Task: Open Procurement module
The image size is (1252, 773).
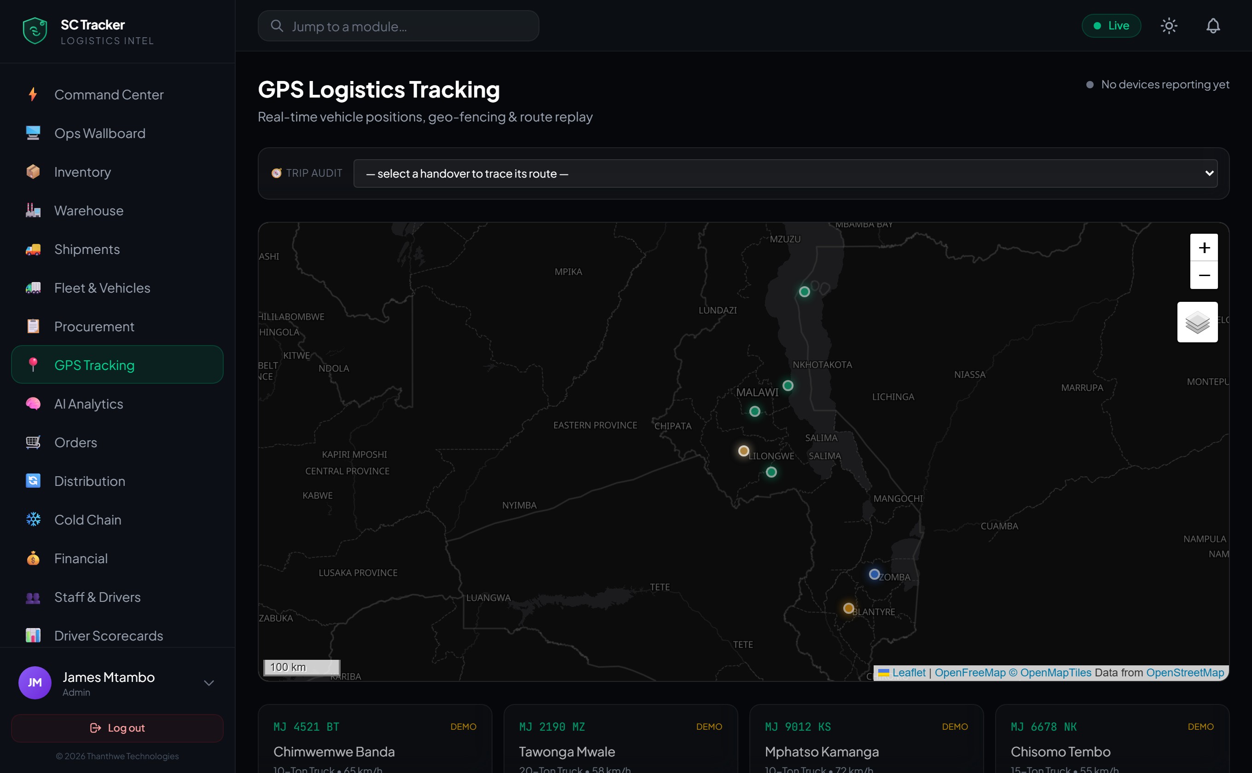Action: pyautogui.click(x=117, y=326)
